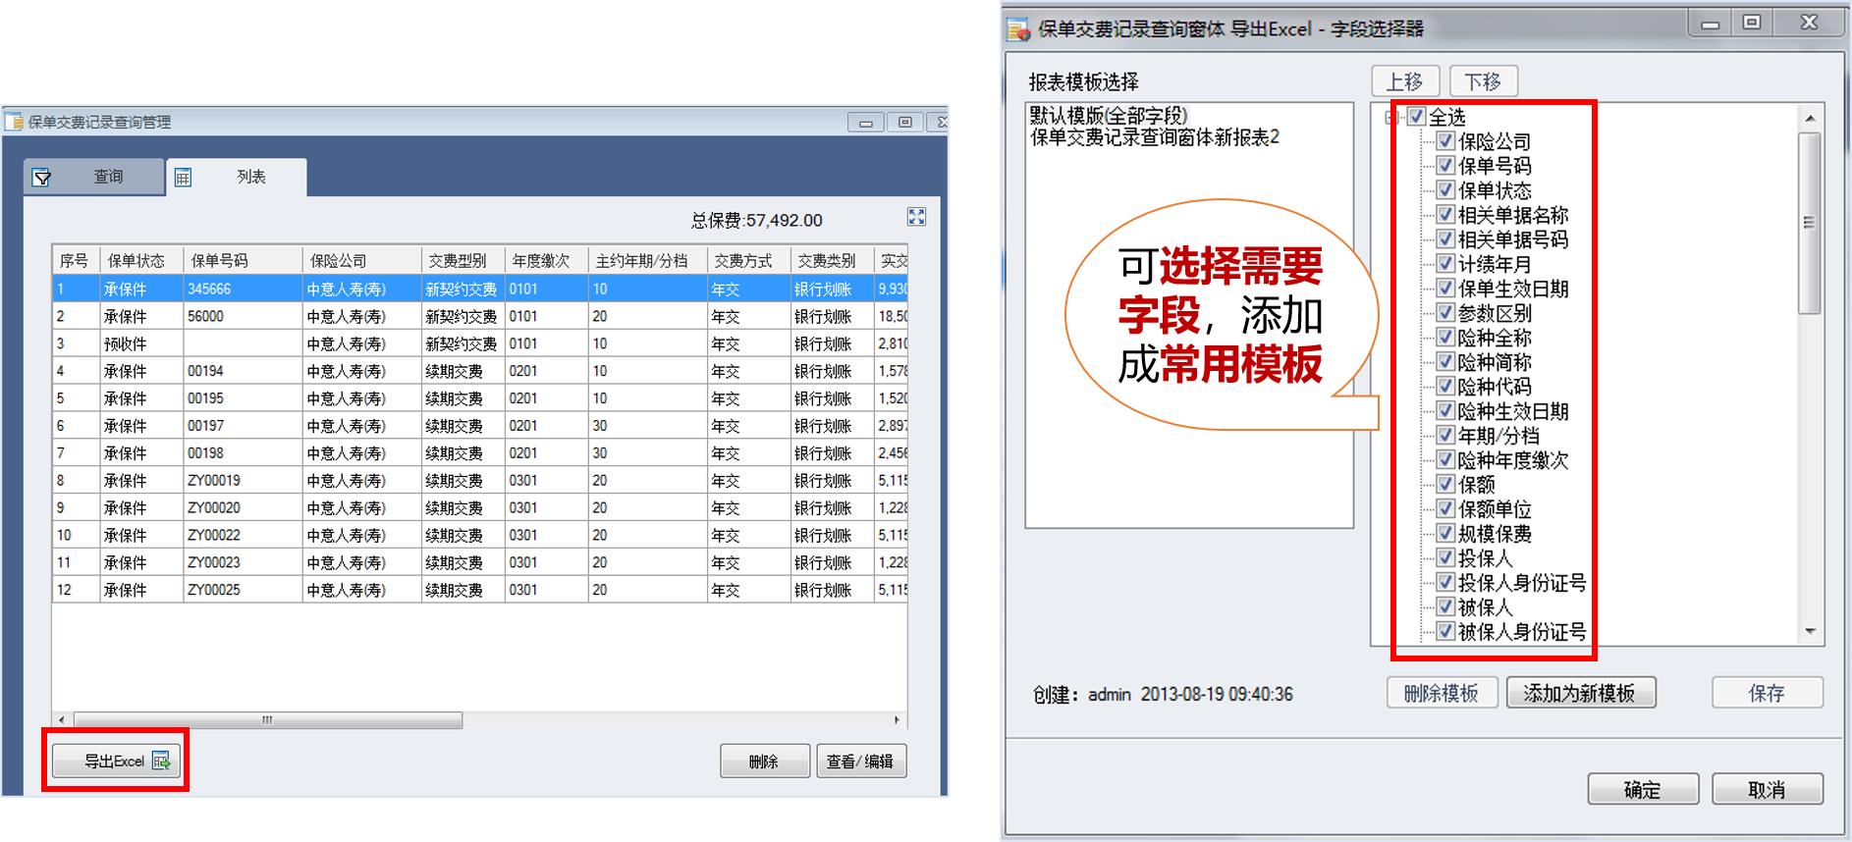
Task: Open the 列表 tab
Action: [x=238, y=177]
